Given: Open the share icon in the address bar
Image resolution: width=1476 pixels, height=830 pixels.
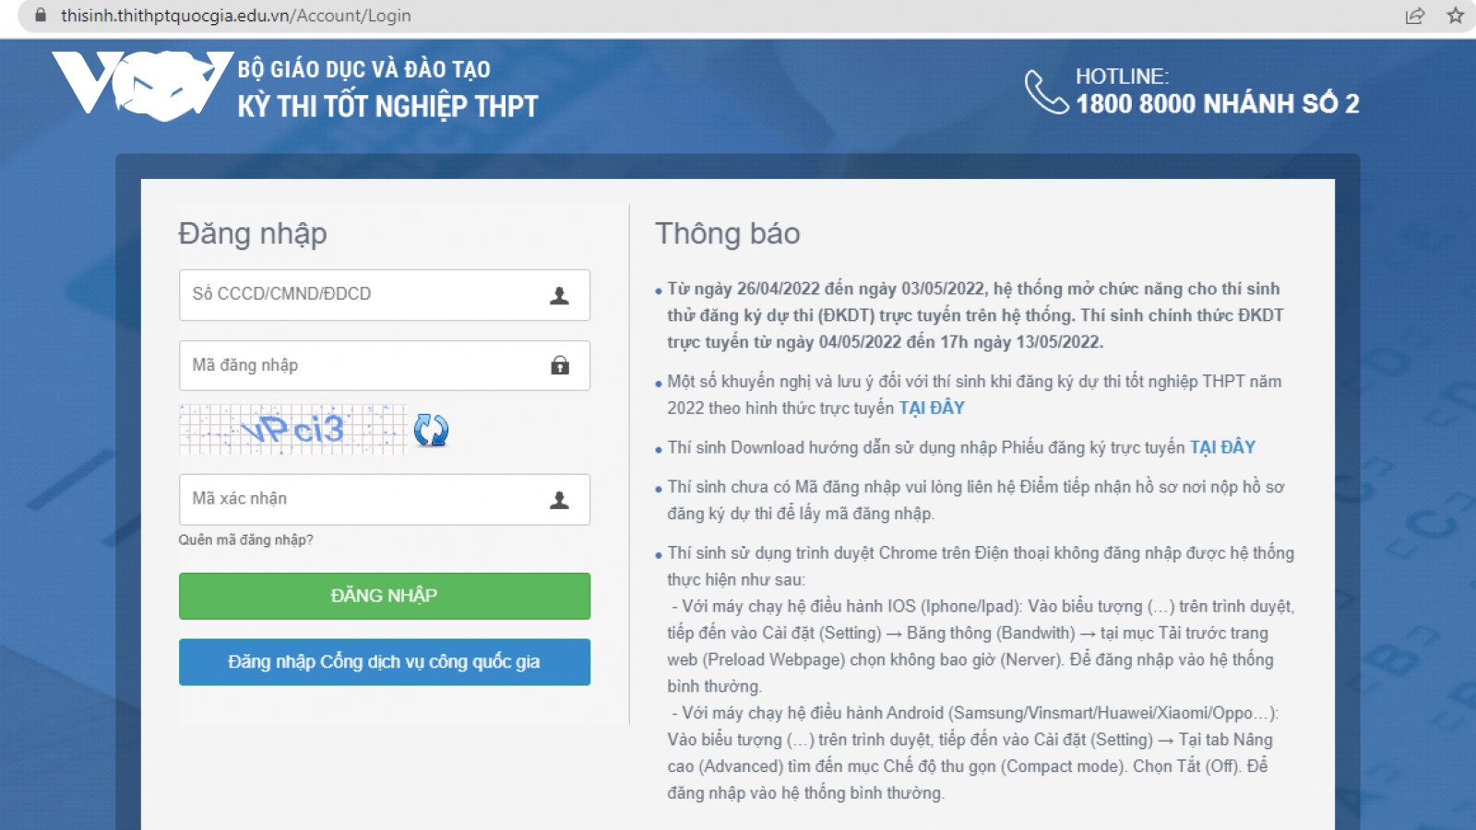Looking at the screenshot, I should (1414, 16).
